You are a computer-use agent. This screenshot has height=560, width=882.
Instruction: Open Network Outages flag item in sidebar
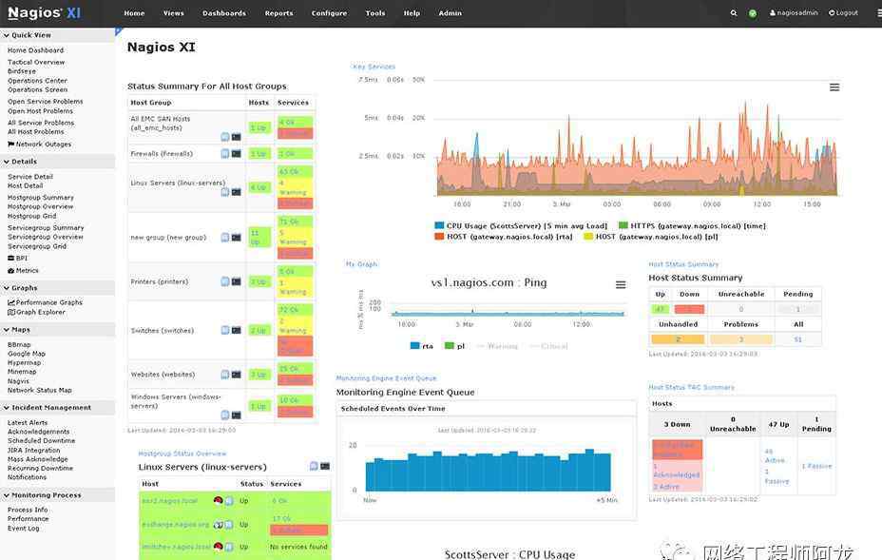(39, 145)
